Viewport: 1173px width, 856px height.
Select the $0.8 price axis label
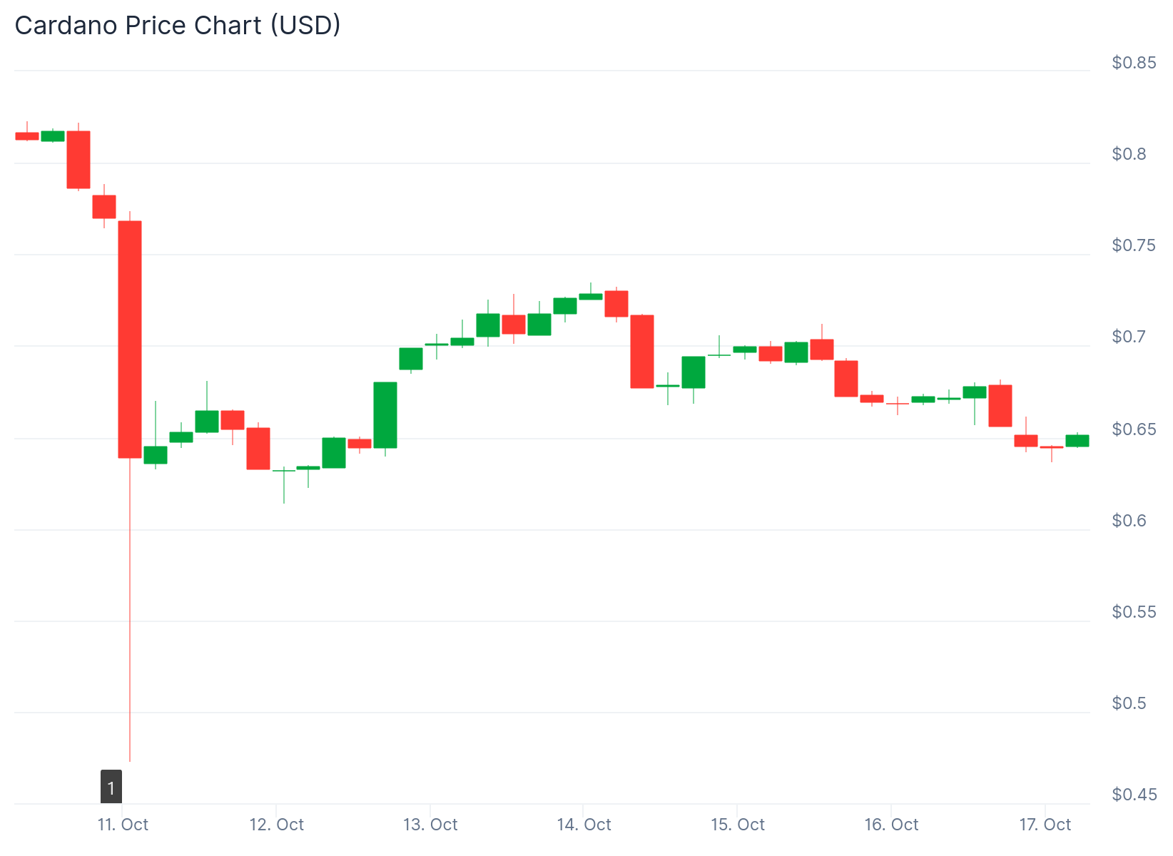coord(1129,154)
